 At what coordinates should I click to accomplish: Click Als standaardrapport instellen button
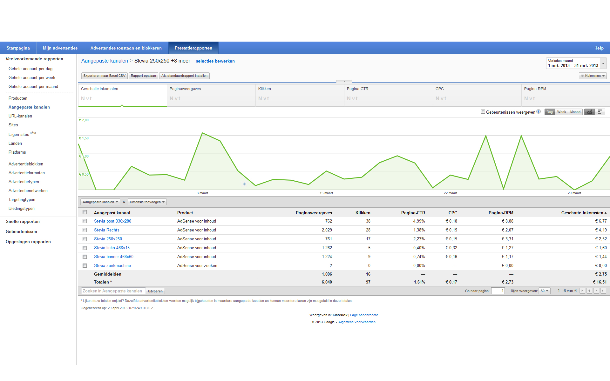[x=184, y=76]
